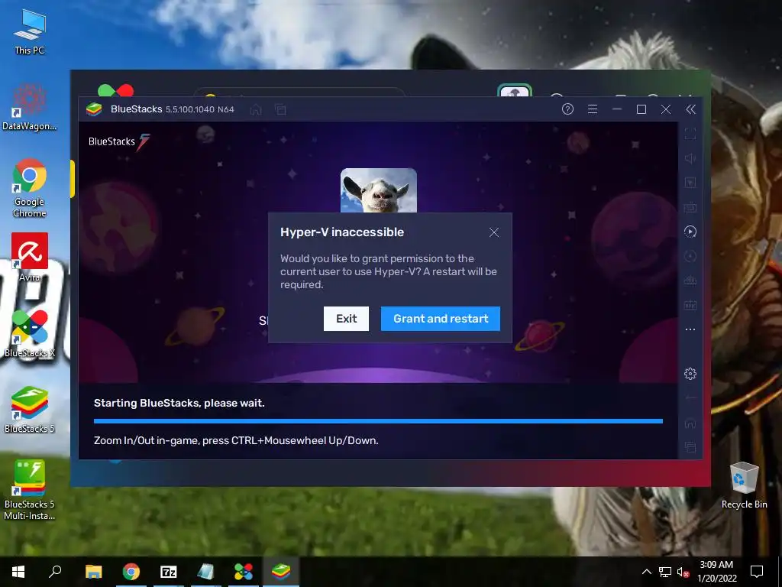Click BlueStacks 5 taskbar icon
782x587 pixels.
281,572
